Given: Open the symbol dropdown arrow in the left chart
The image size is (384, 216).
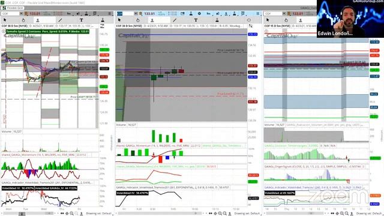Looking at the screenshot, I should (22, 13).
